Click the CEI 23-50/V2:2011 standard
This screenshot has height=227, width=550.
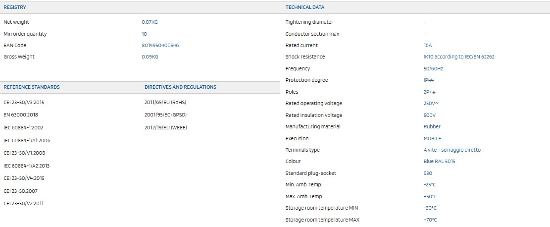(x=24, y=204)
